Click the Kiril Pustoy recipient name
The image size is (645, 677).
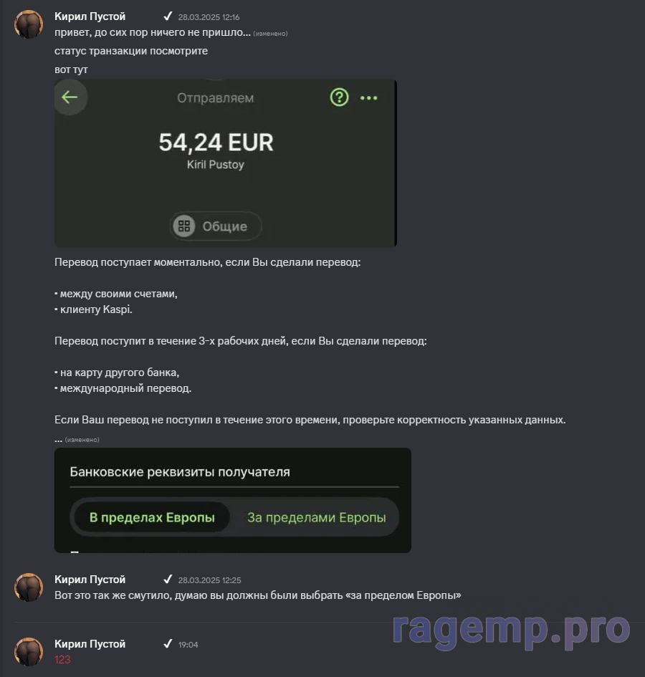tap(216, 165)
